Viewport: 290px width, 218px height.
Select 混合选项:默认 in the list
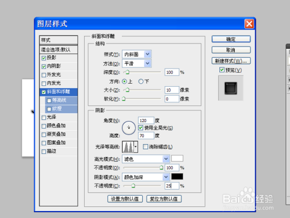coord(59,50)
